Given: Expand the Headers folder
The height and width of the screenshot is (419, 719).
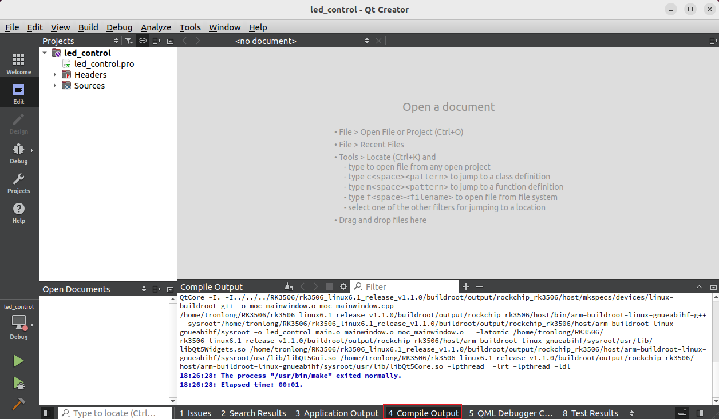Looking at the screenshot, I should [56, 75].
